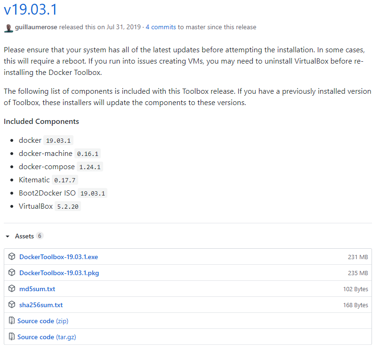Image resolution: width=380 pixels, height=351 pixels.
Task: Download DockerToolbox-19.03.1.pkg installer
Action: coord(59,273)
